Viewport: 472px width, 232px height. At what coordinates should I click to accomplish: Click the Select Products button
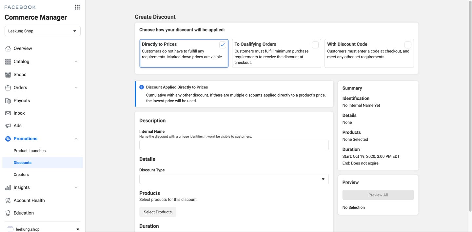coord(158,212)
